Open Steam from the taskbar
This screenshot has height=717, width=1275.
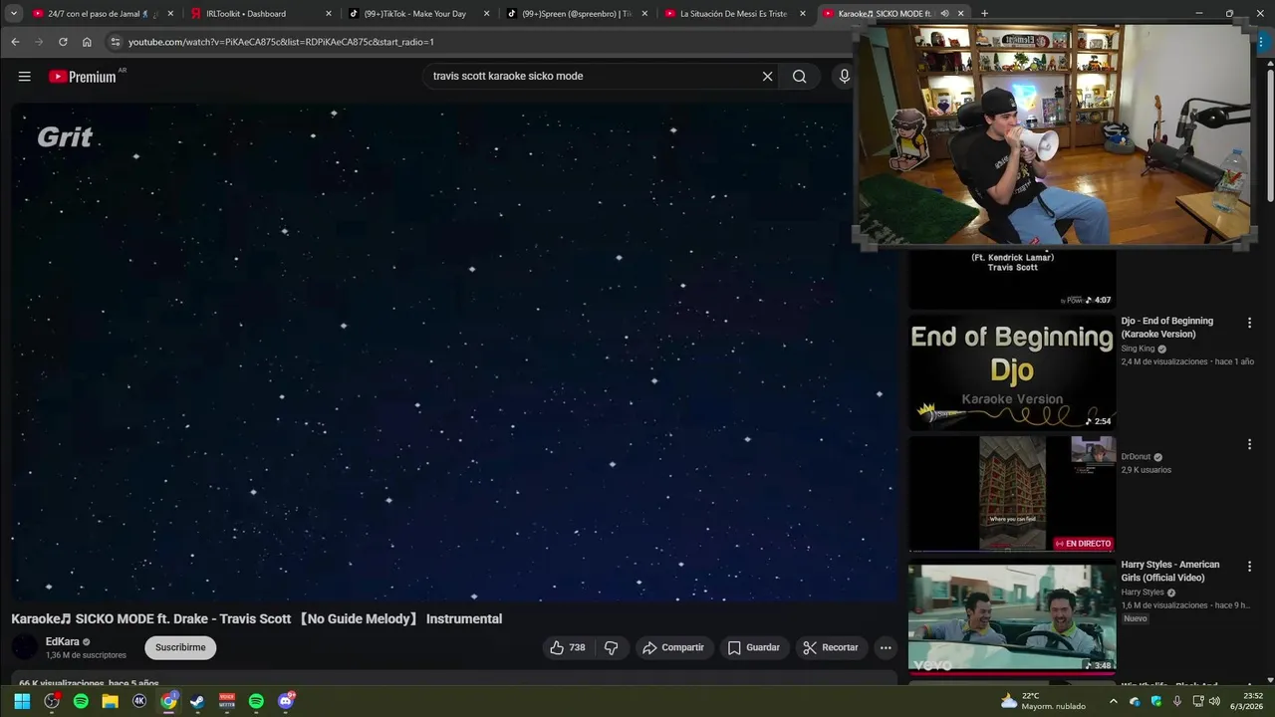[x=197, y=701]
